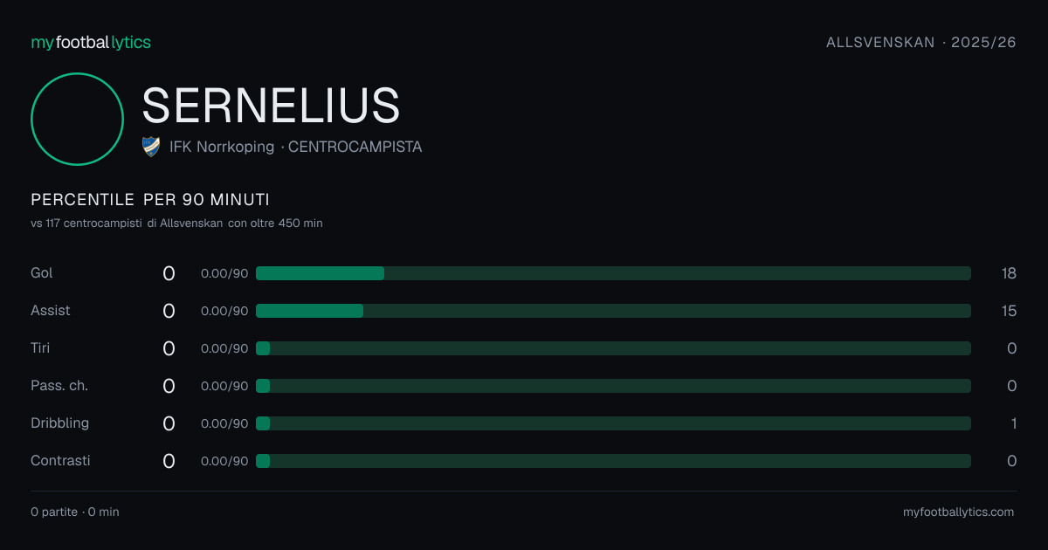Select the Gol stat label

tap(42, 273)
